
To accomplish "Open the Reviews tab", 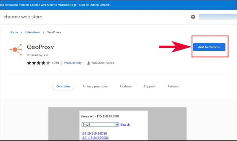I will [126, 87].
